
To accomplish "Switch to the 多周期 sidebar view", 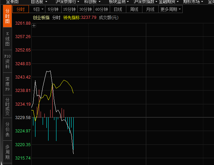I will 7,152.
